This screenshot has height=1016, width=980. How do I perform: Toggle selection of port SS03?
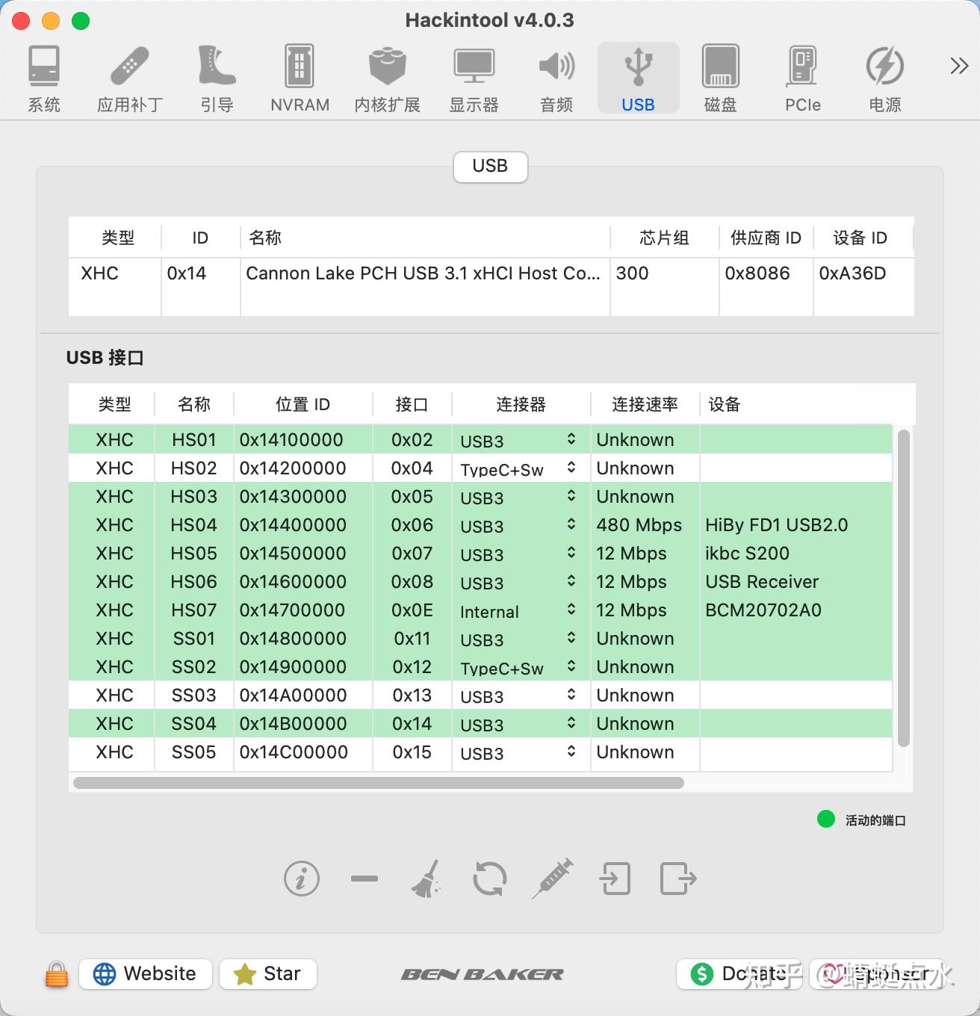(x=193, y=695)
